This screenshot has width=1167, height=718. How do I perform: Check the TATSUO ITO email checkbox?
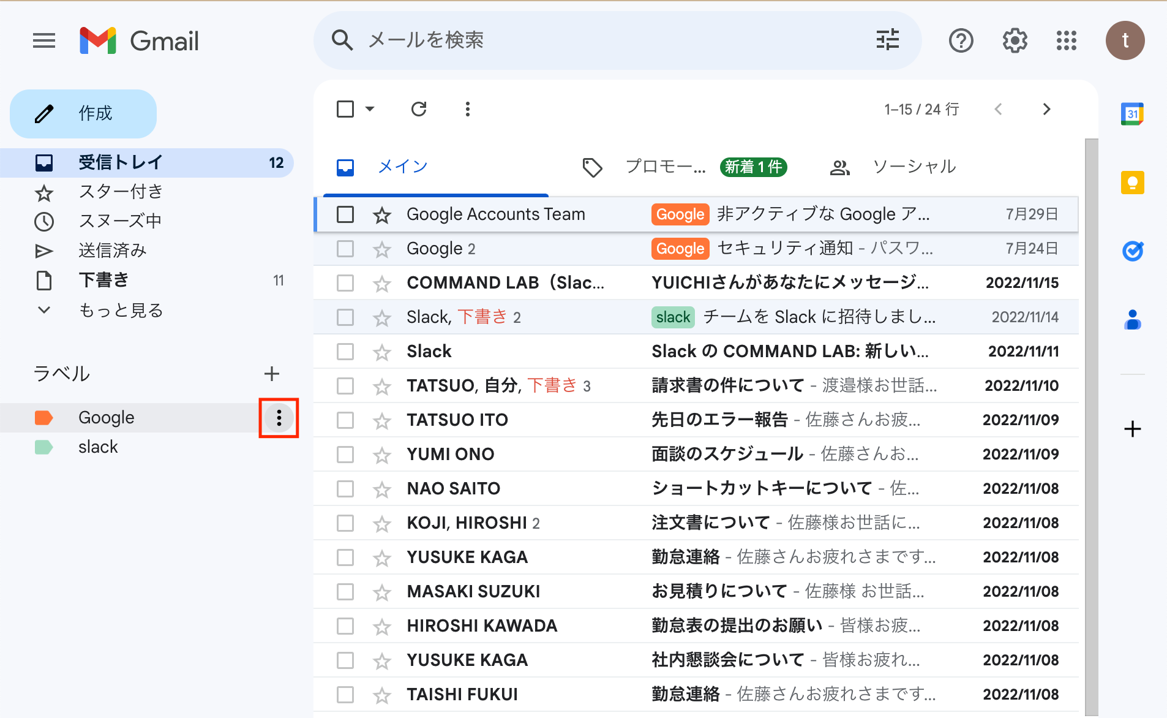[345, 420]
